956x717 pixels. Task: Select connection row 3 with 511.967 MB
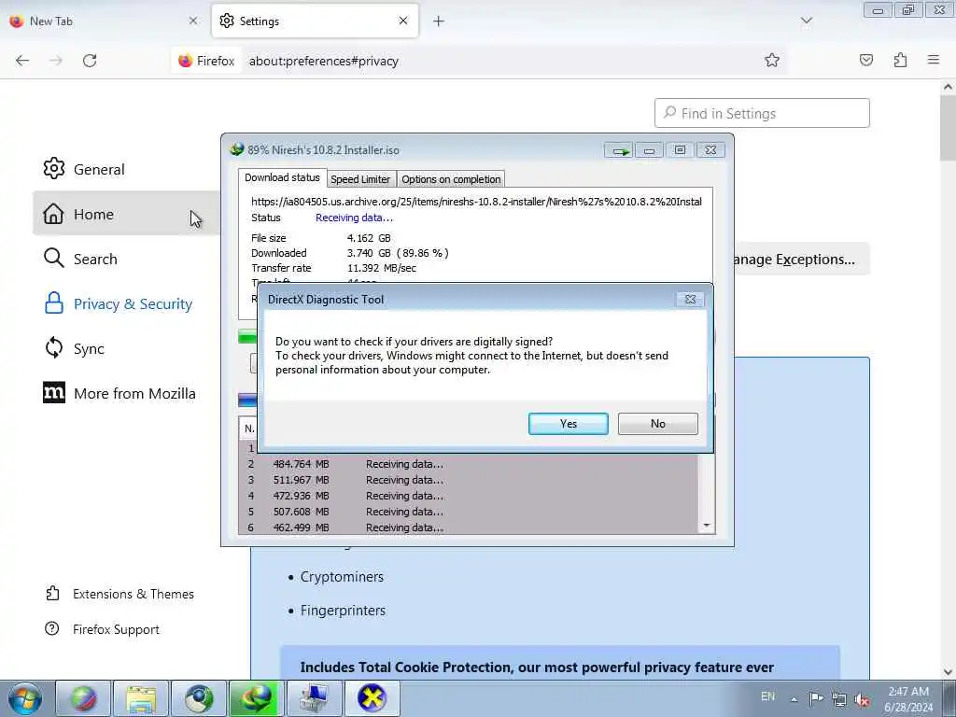click(469, 480)
